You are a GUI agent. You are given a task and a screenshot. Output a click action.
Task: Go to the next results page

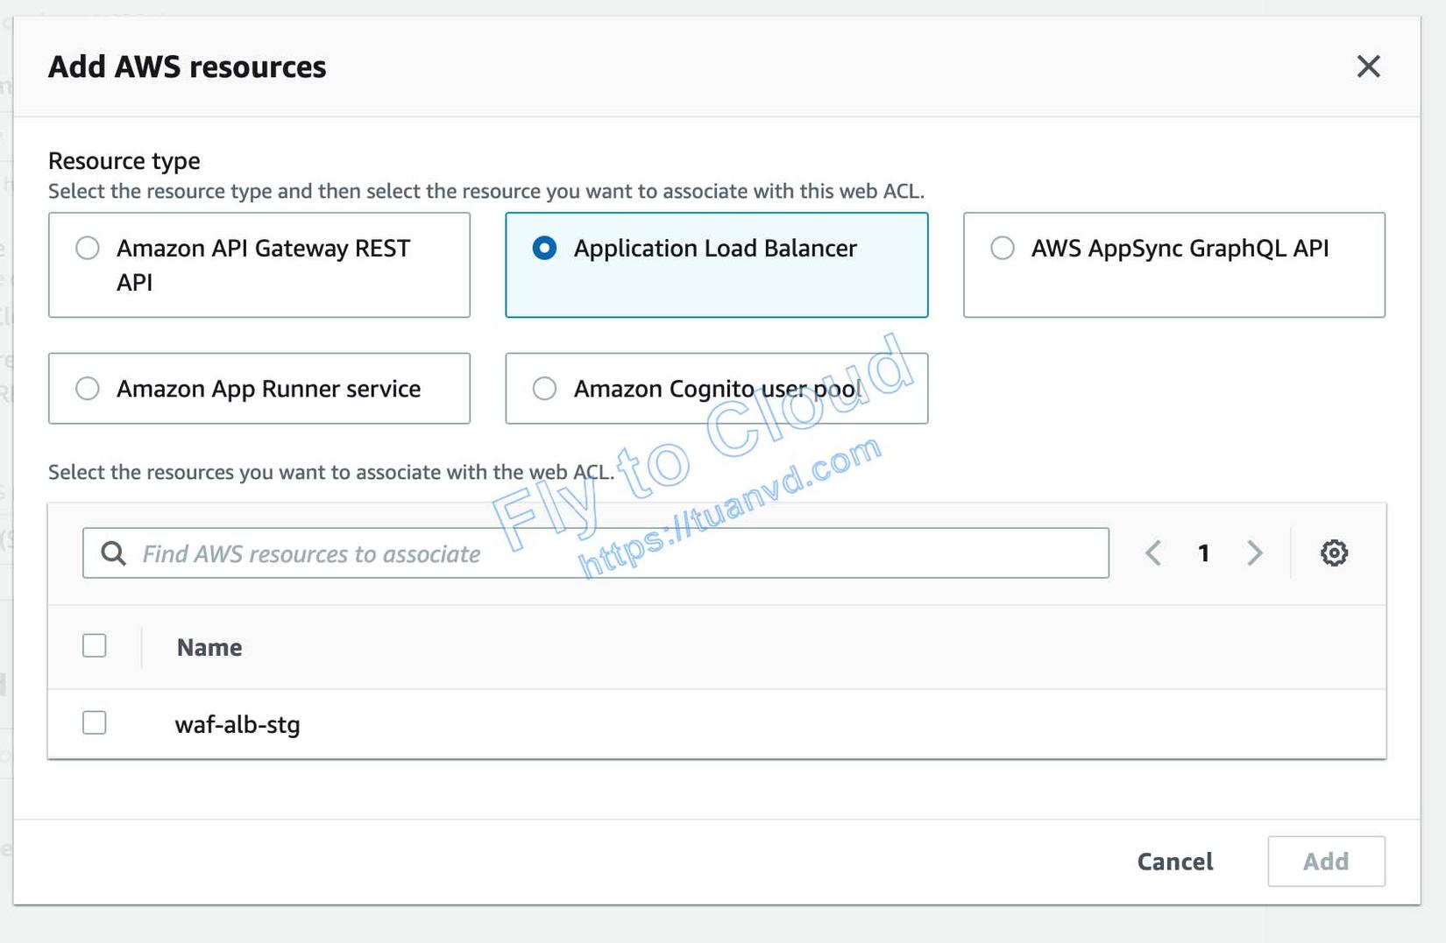(1255, 553)
